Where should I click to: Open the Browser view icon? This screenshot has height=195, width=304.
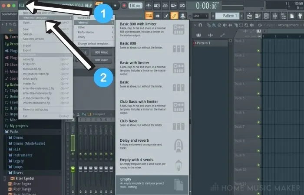tap(283, 16)
